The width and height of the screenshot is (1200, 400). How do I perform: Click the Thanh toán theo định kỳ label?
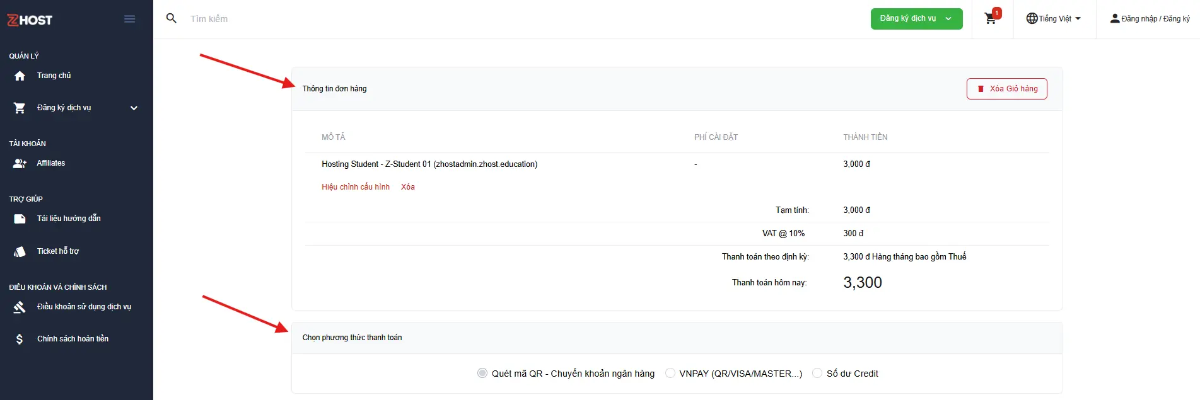tap(766, 257)
